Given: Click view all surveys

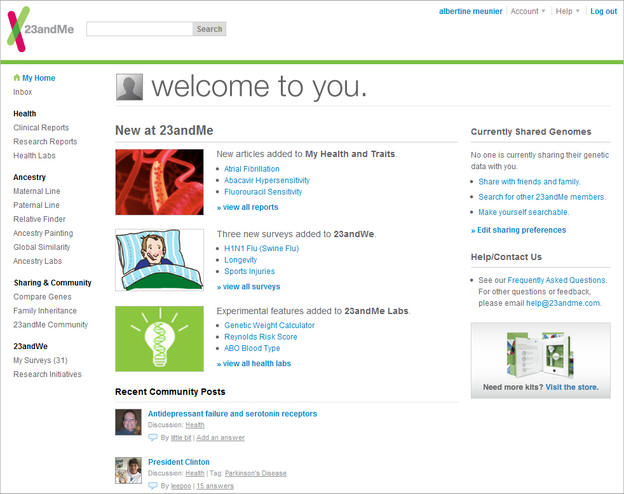Looking at the screenshot, I should [248, 287].
